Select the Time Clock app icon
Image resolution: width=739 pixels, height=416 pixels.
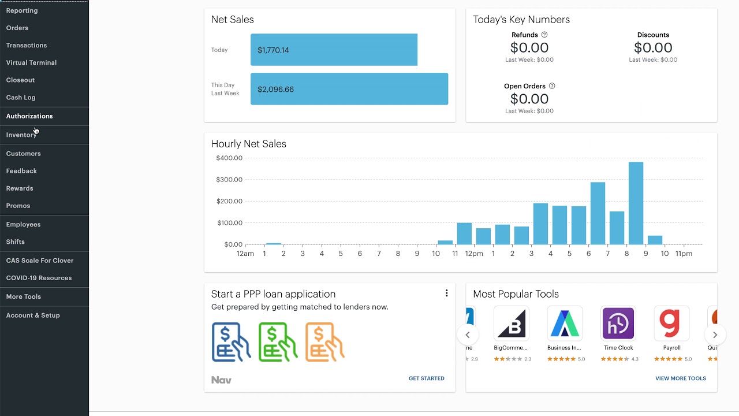coord(618,324)
